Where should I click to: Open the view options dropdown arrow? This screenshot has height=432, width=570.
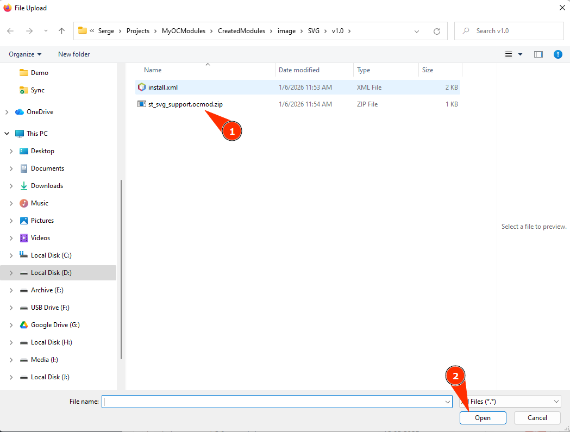(x=520, y=54)
